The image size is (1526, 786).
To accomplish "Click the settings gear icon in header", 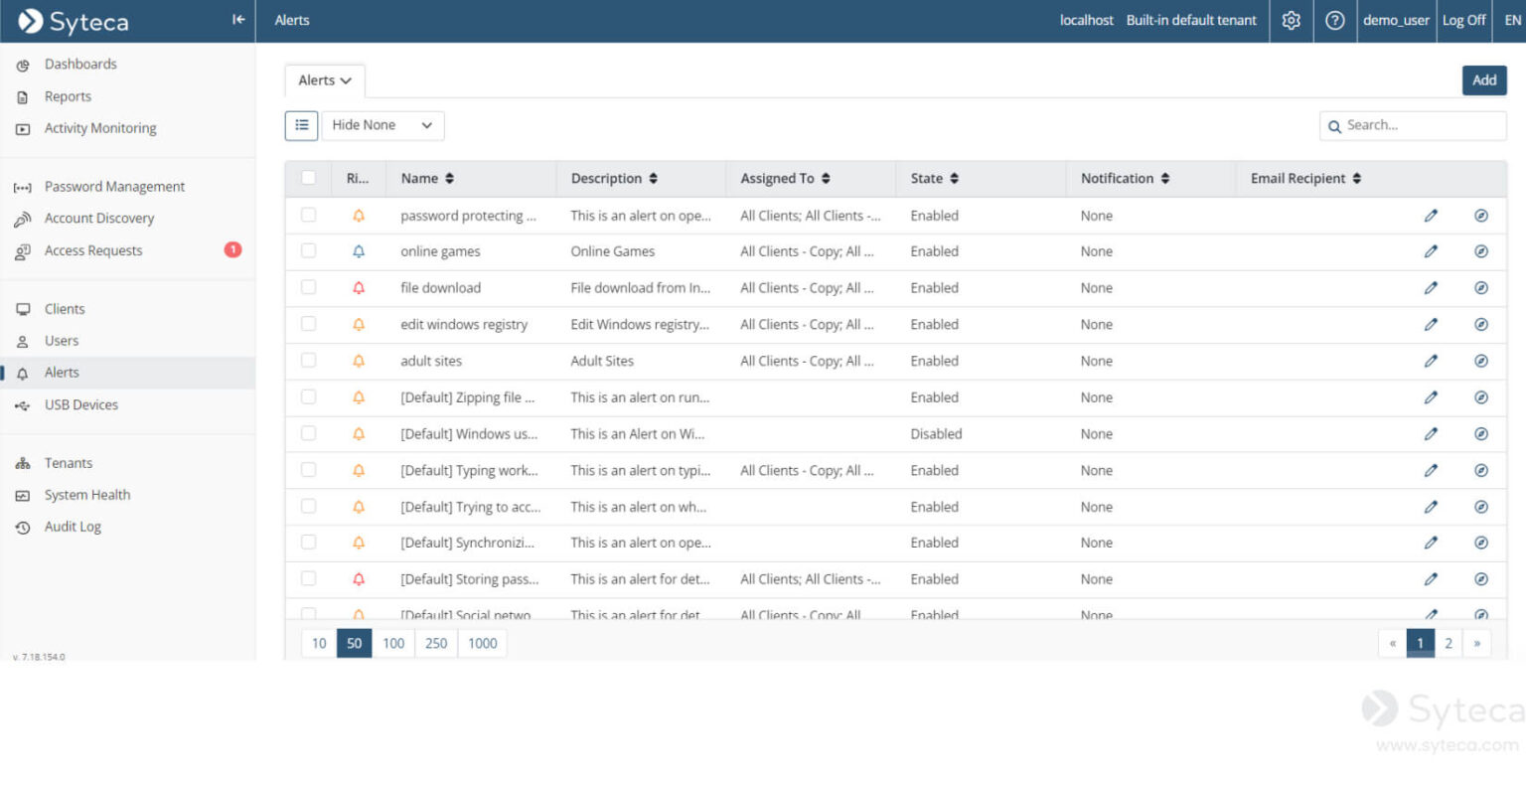I will (x=1291, y=20).
